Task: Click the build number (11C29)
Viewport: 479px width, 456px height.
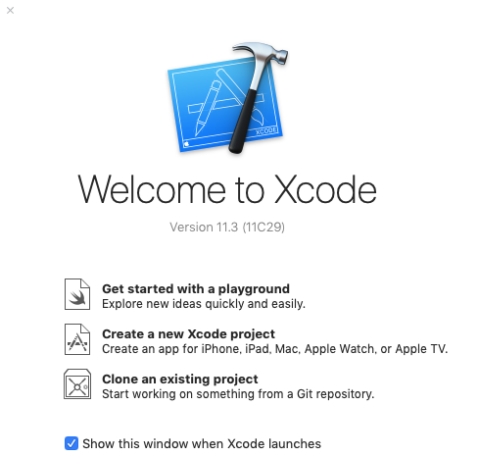Action: coord(263,228)
